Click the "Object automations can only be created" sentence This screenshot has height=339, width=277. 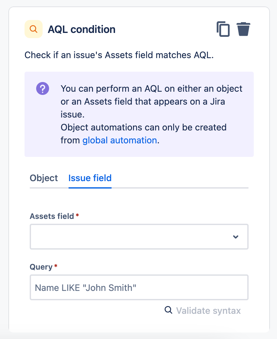143,127
